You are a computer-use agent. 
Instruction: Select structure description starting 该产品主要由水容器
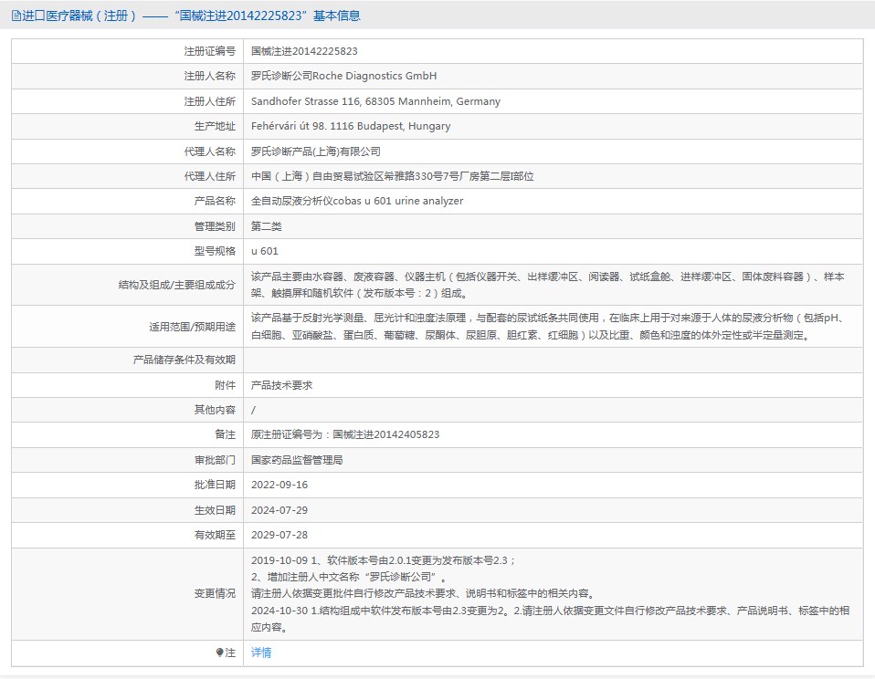(x=547, y=285)
